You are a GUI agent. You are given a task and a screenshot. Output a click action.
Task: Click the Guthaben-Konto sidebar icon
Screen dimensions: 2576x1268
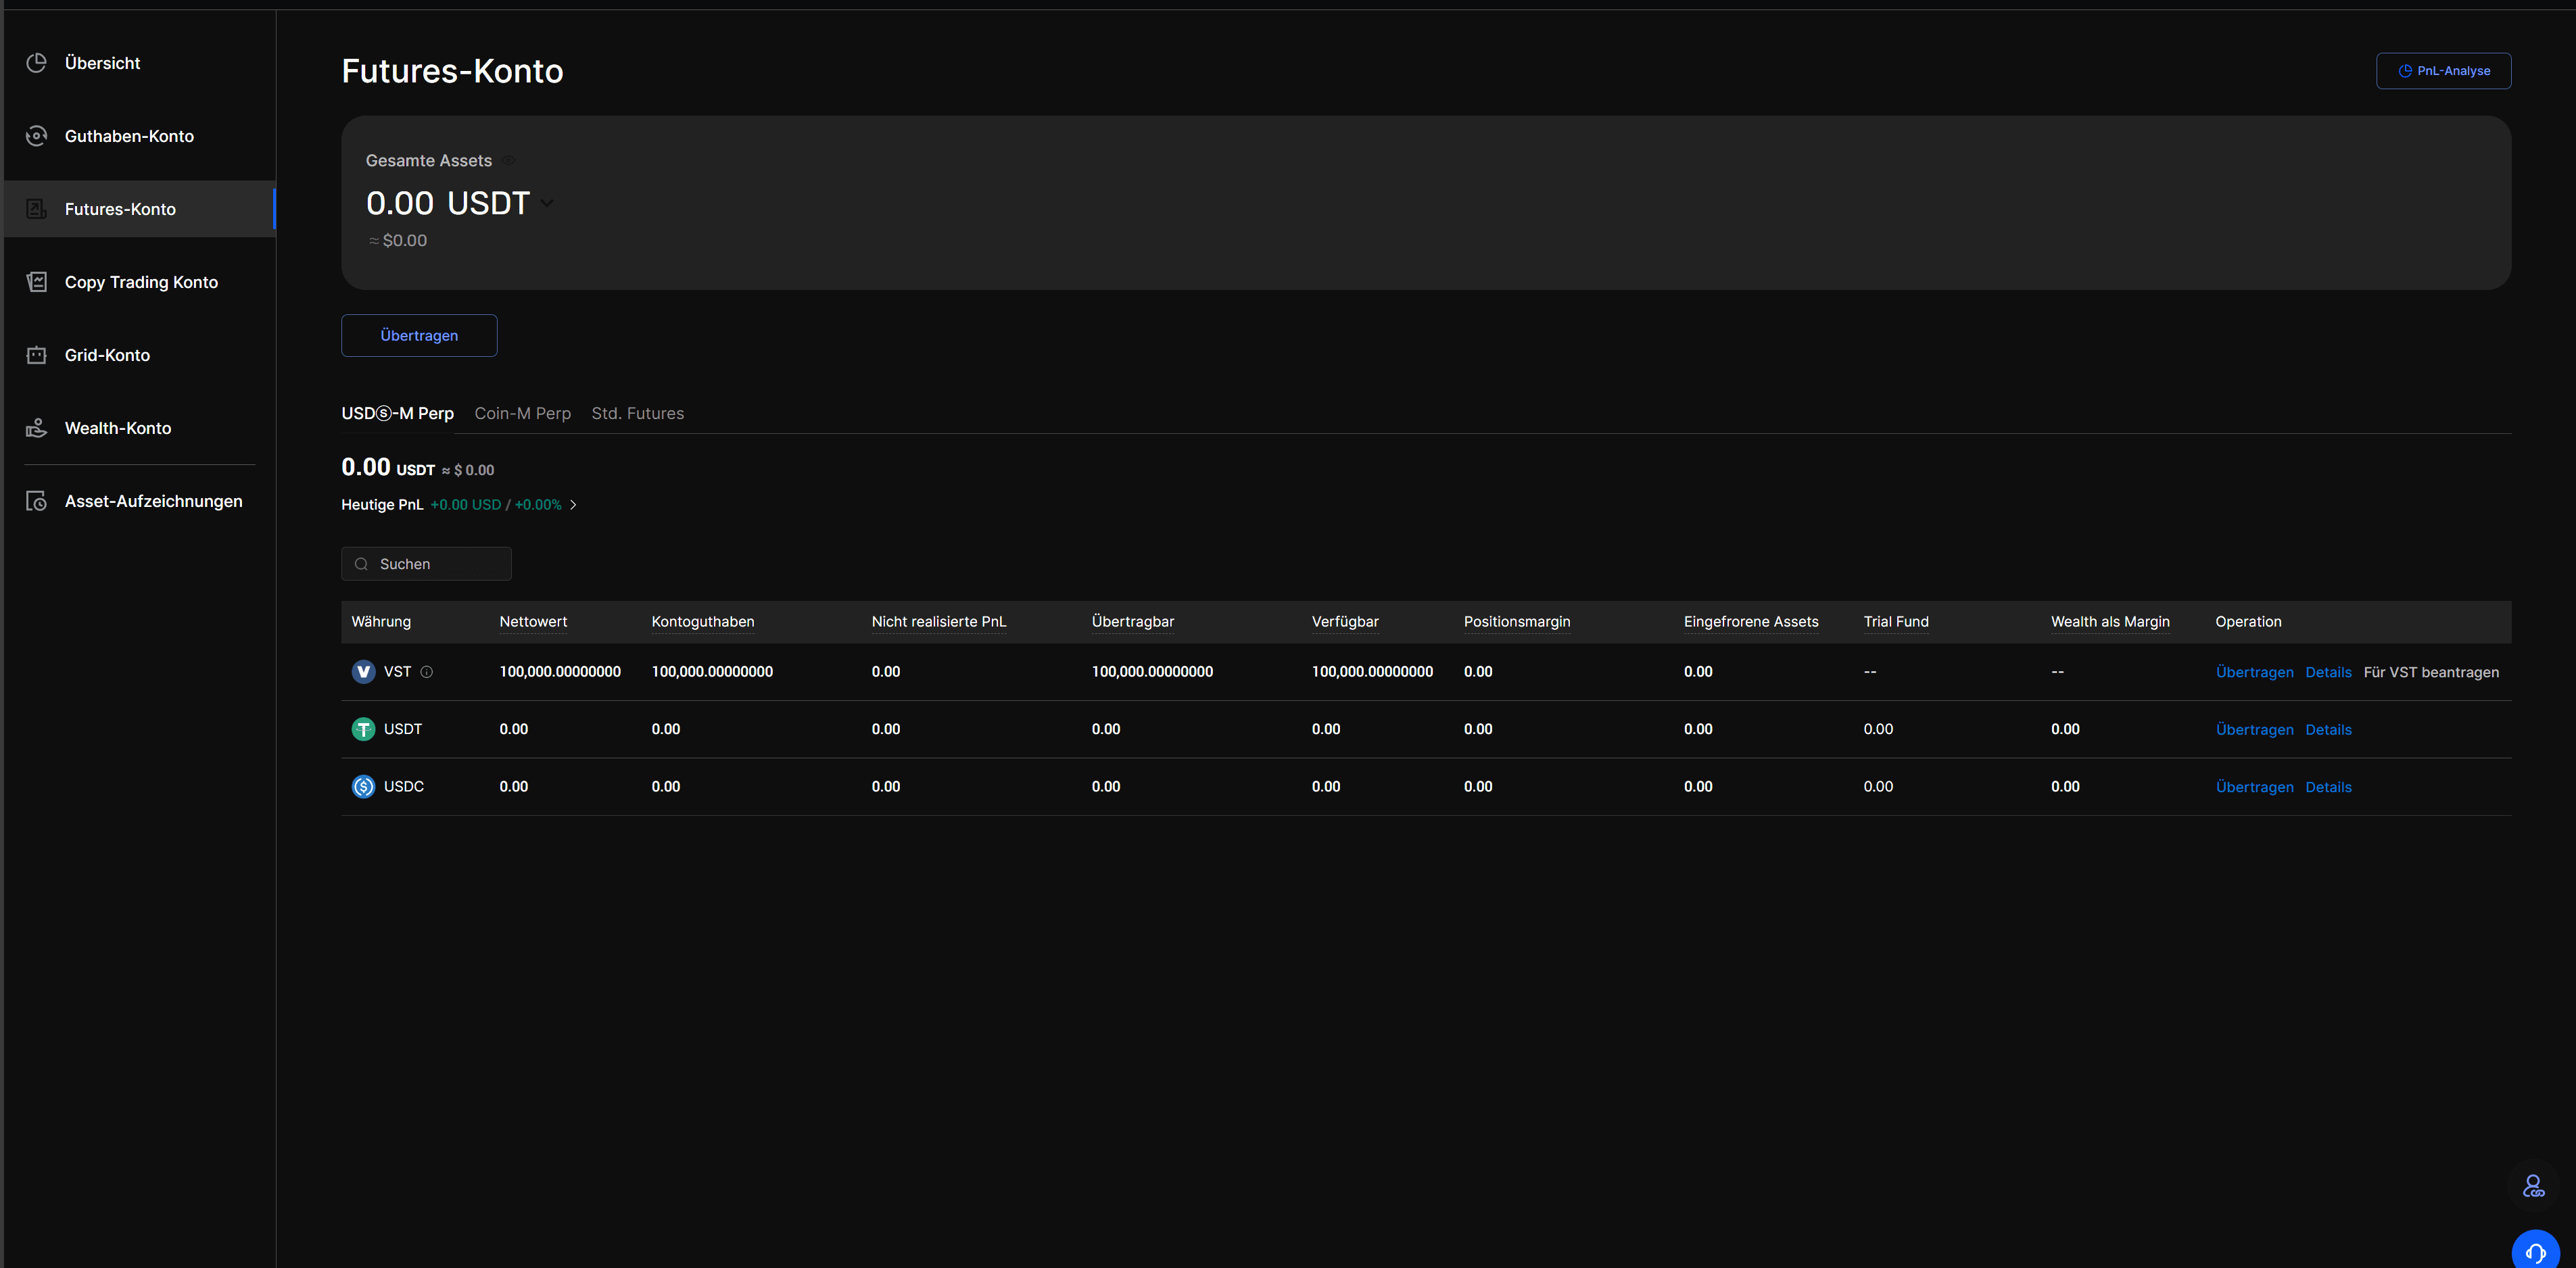37,136
